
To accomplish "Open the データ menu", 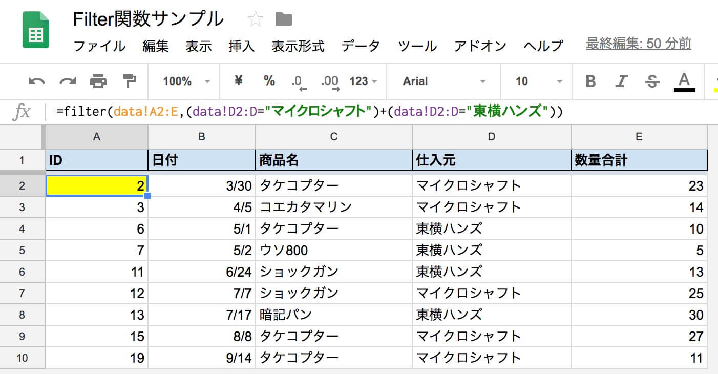I will click(361, 46).
